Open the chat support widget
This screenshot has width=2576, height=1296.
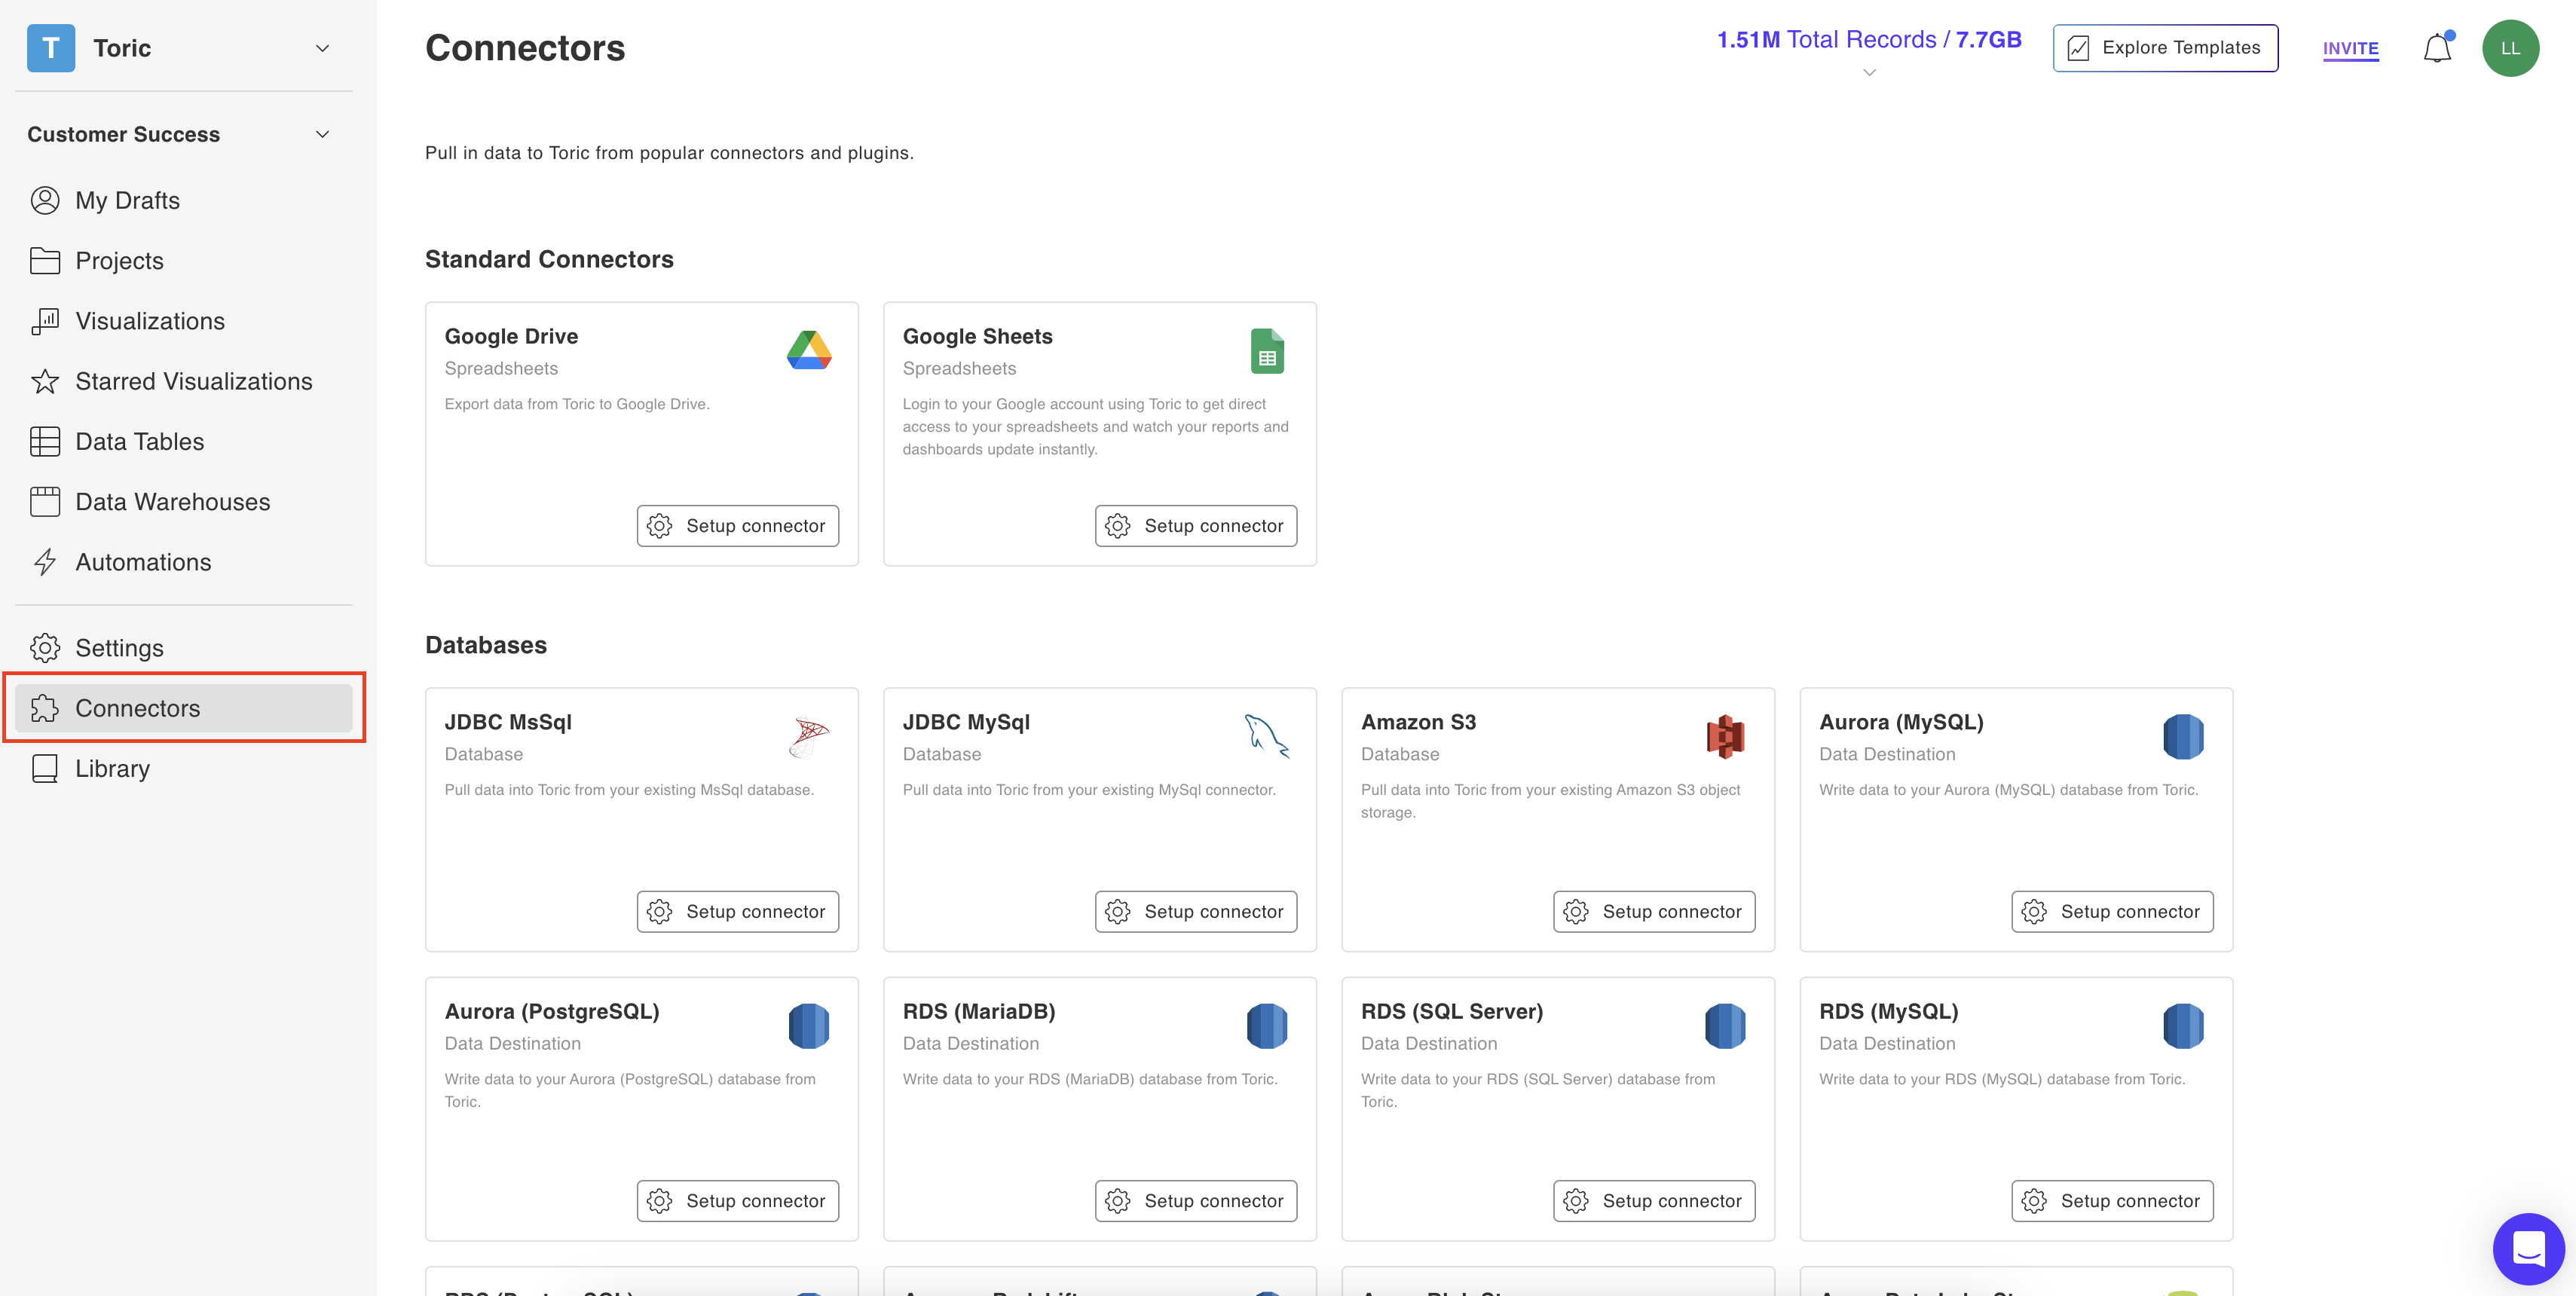[x=2528, y=1248]
